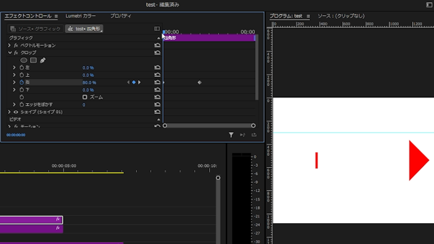Expand the 下 parameter
434x244 pixels.
14,90
